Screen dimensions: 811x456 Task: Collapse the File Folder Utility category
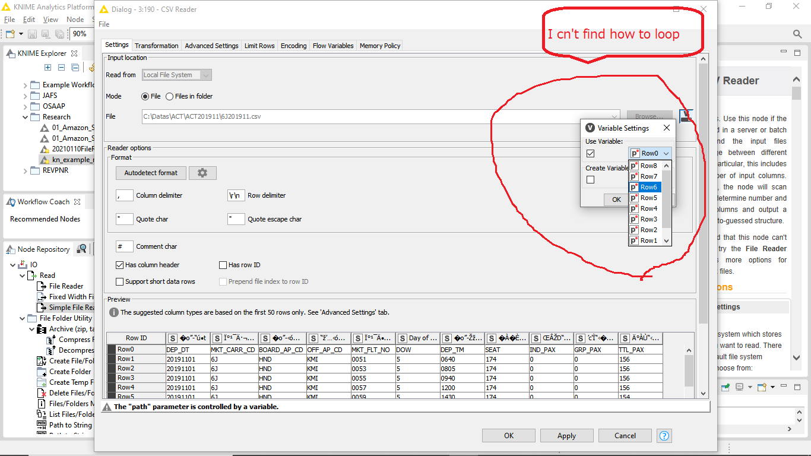pyautogui.click(x=23, y=318)
